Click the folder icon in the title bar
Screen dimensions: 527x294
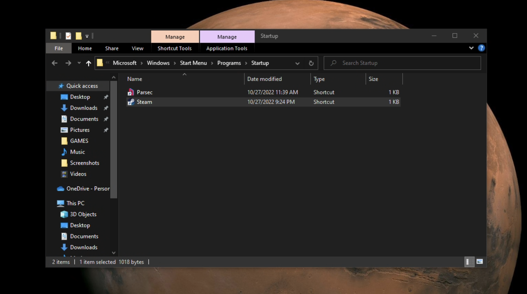(x=53, y=36)
